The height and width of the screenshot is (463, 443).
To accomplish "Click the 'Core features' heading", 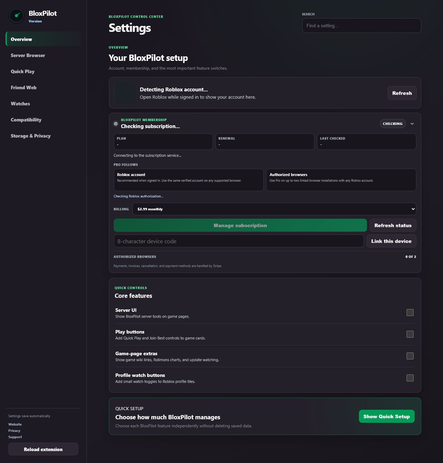I will coord(133,296).
